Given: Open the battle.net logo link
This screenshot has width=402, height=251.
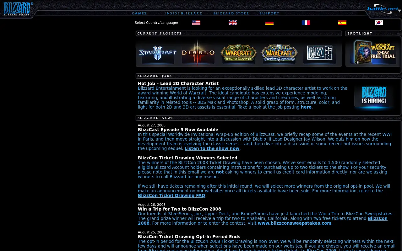Looking at the screenshot, I should click(x=383, y=9).
